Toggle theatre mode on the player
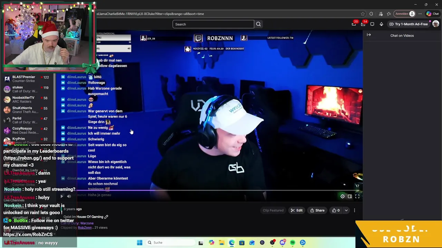This screenshot has width=442, height=248. (350, 196)
